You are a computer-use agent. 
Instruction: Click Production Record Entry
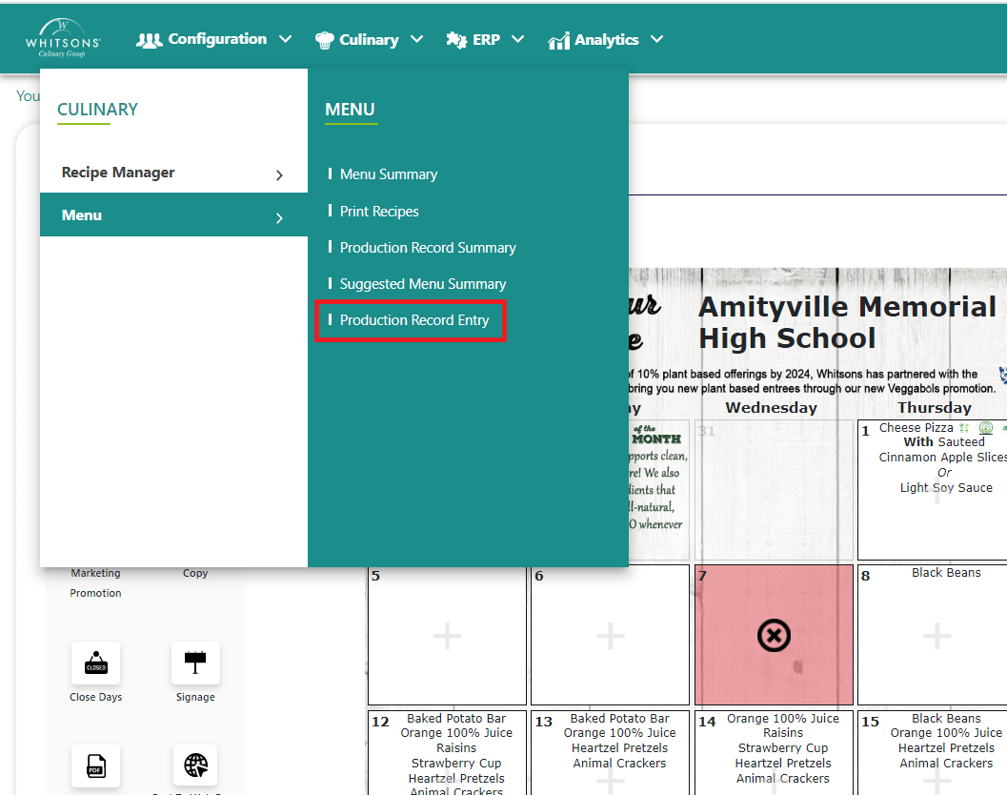point(414,320)
